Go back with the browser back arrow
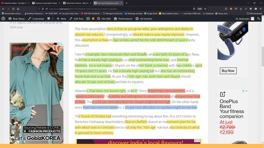This screenshot has height=148, width=264. 3,9
